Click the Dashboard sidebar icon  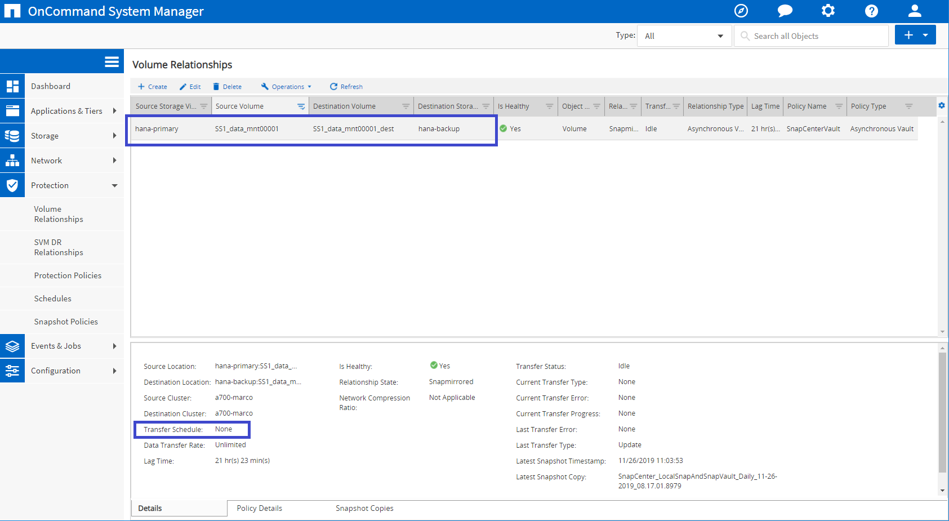click(x=12, y=86)
